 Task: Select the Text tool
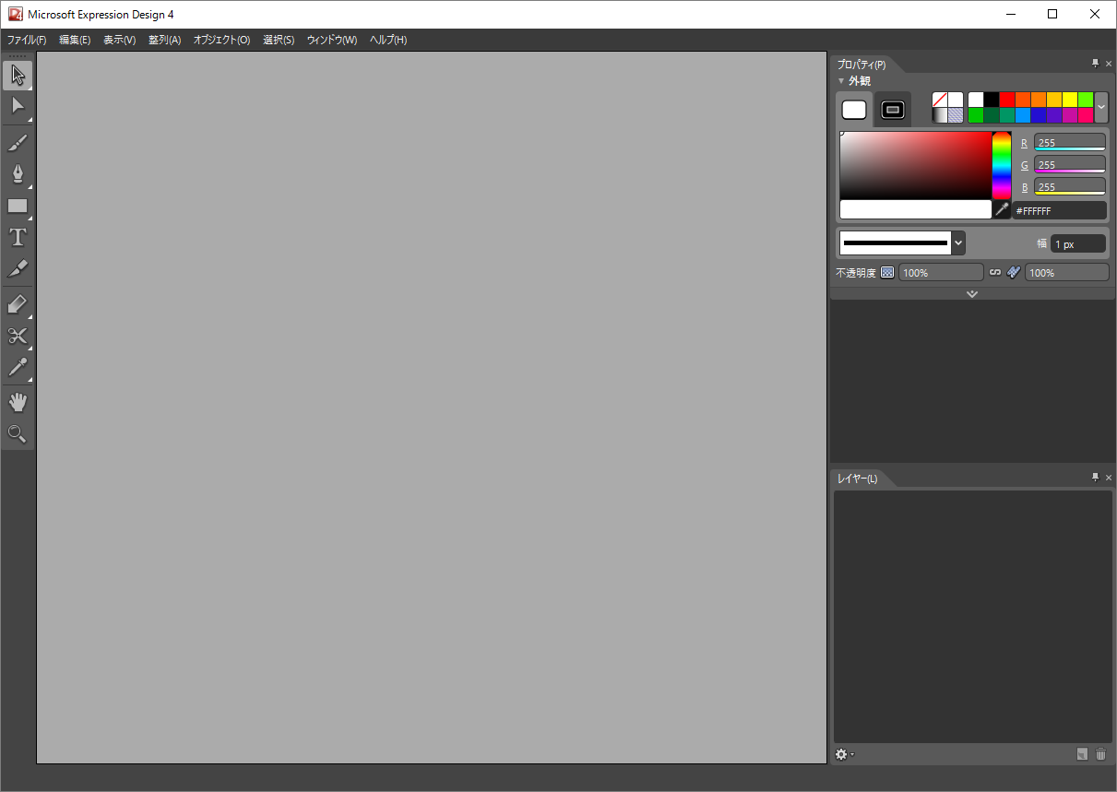coord(18,237)
